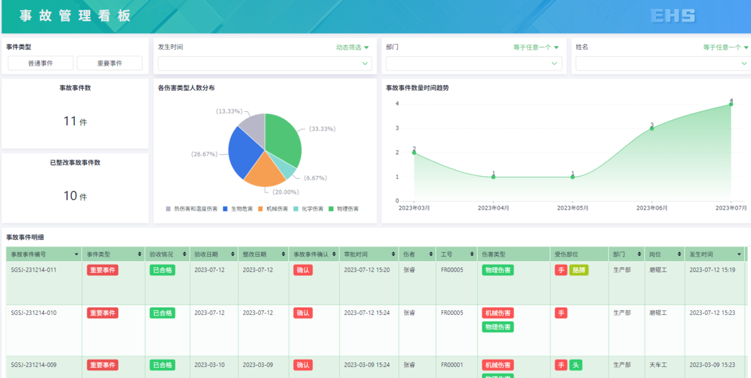Open 发生时间 column header arrow in table
Screen dimensions: 751x378
[x=738, y=255]
